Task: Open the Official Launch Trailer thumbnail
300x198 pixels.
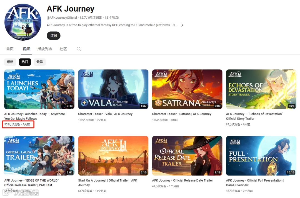Action: (x=39, y=156)
